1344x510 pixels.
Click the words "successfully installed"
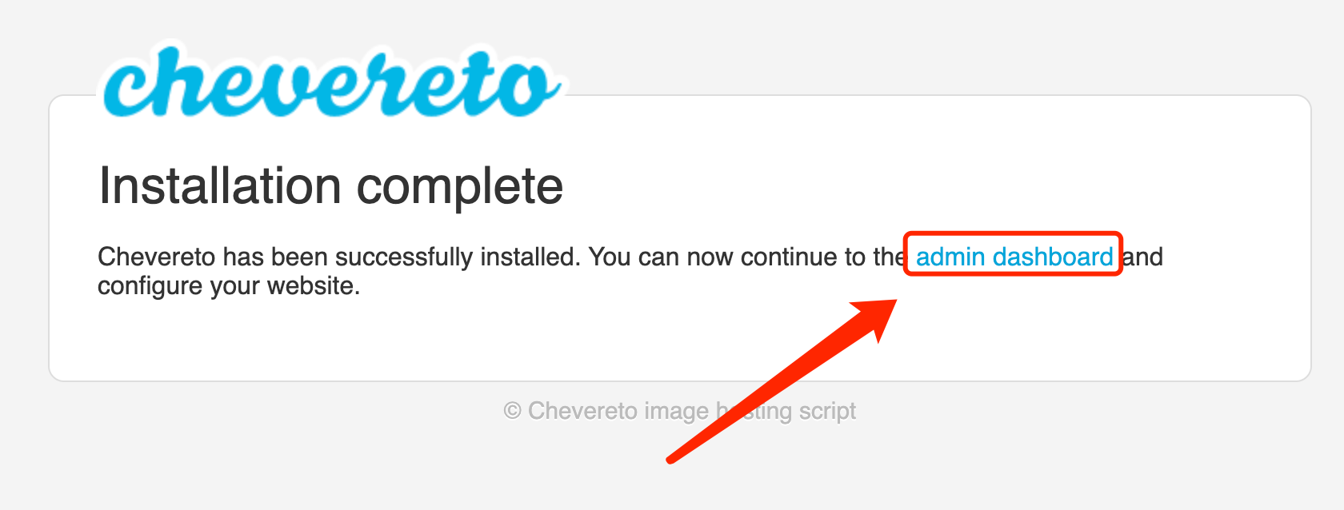tap(457, 257)
